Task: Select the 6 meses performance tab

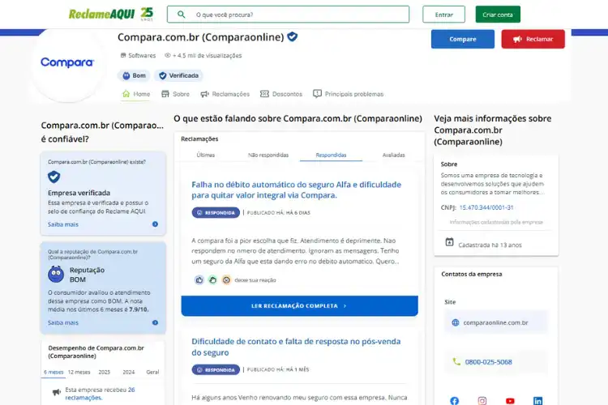Action: click(54, 372)
